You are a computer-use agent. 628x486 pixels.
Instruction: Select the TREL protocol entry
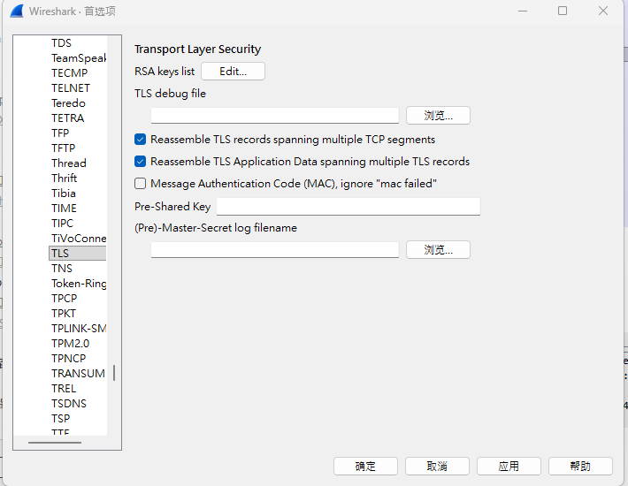[x=64, y=389]
